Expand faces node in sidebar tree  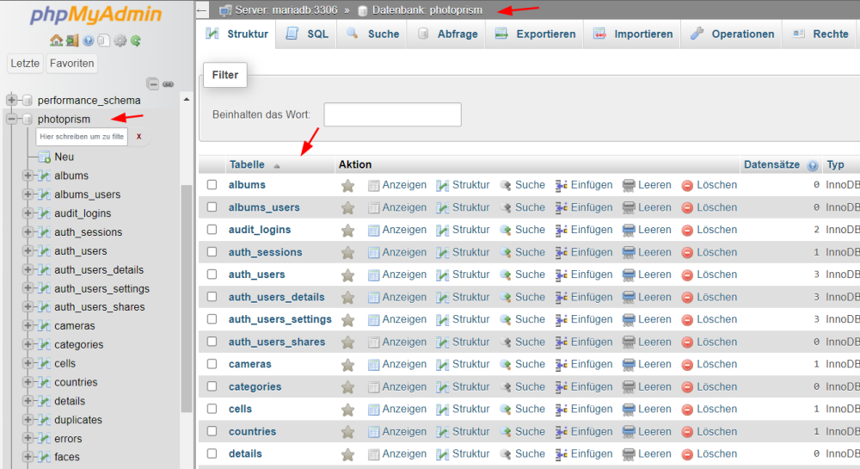pos(28,456)
